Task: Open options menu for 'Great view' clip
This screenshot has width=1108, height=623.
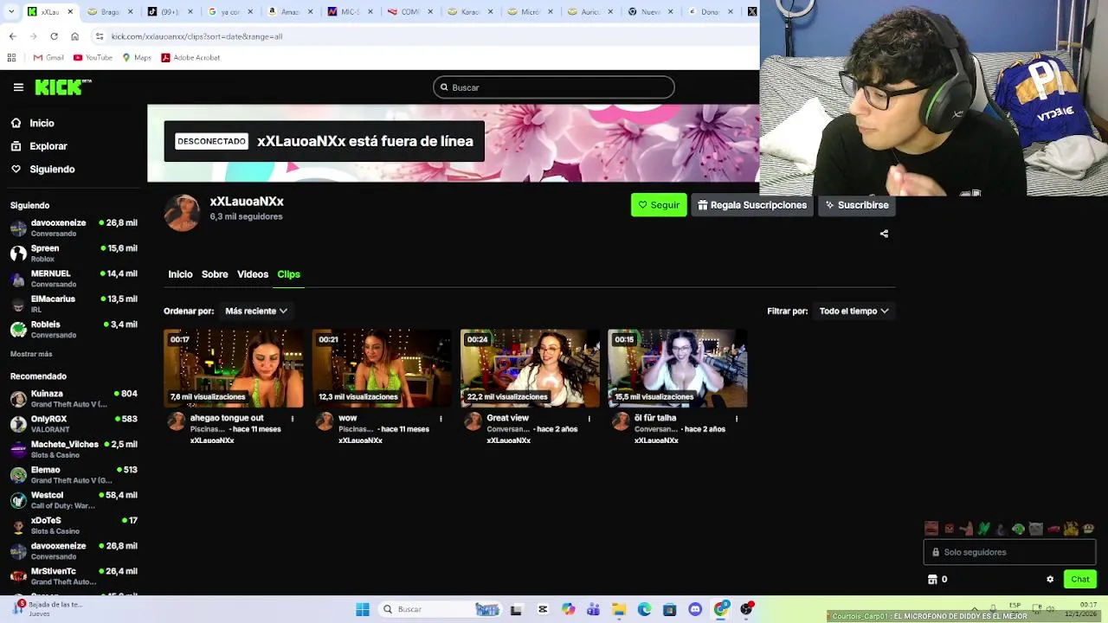Action: (589, 419)
